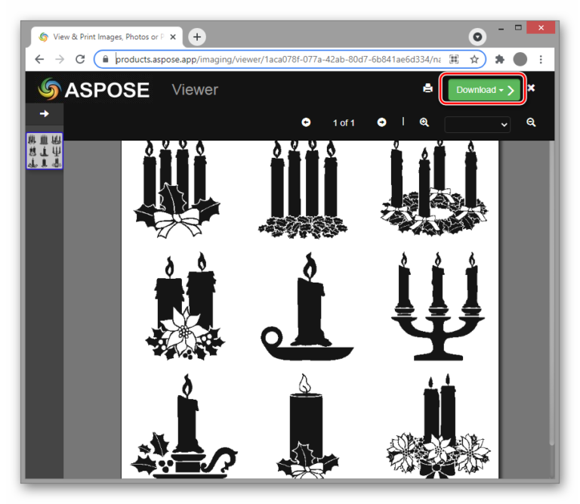This screenshot has height=504, width=580.
Task: Reload the page
Action: pos(80,59)
